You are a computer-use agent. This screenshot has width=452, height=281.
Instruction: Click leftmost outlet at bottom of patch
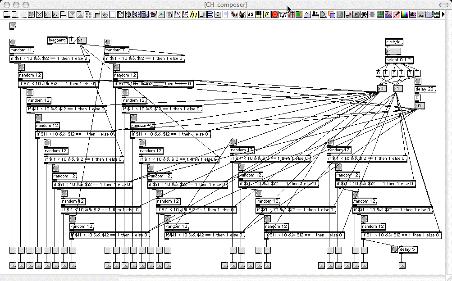[x=13, y=265]
